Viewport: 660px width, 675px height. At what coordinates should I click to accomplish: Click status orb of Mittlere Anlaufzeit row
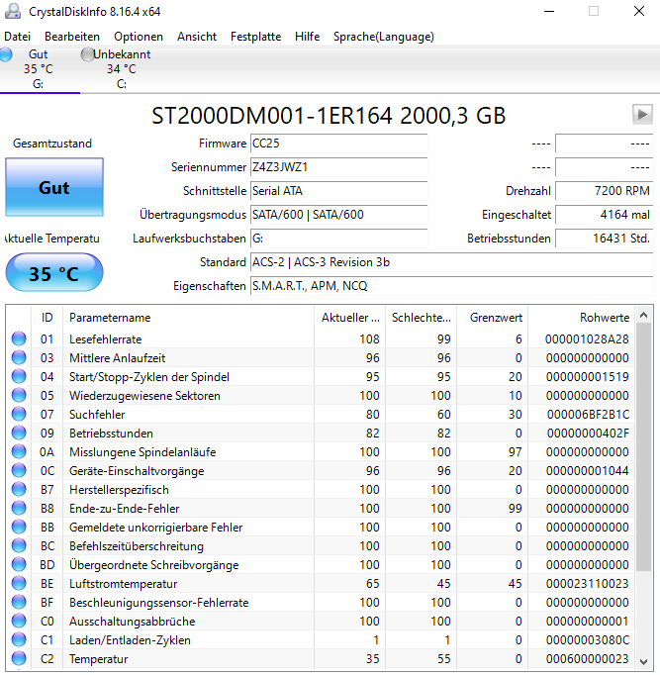point(19,357)
